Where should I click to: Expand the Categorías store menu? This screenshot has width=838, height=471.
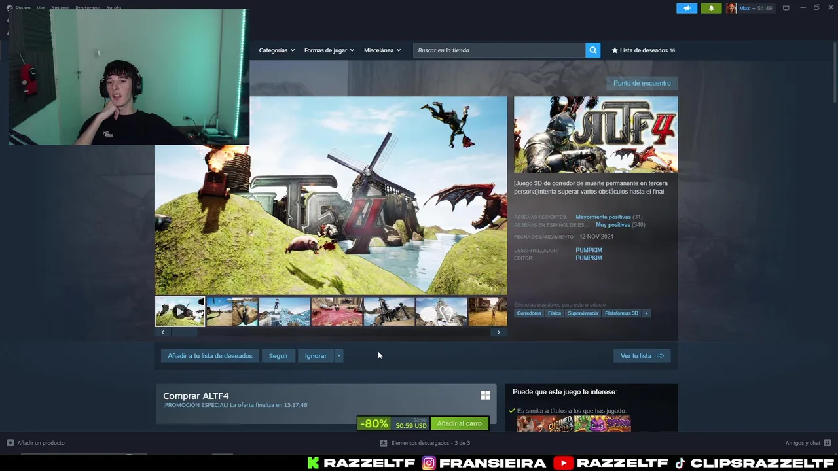pos(276,50)
